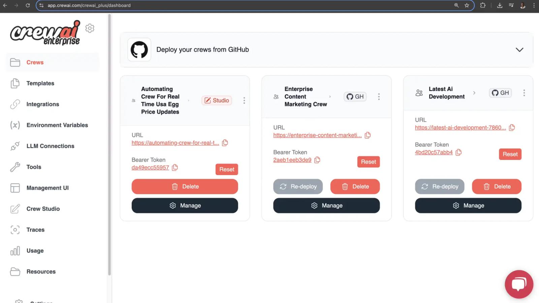Click bearer token link 2aeb1eeb3de9
Image resolution: width=539 pixels, height=303 pixels.
tap(292, 160)
